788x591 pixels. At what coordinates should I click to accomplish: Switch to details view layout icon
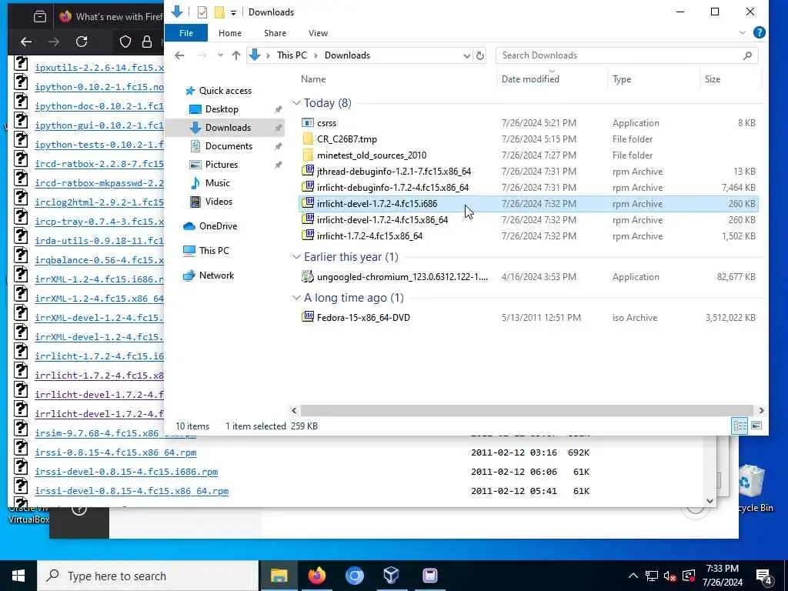pyautogui.click(x=740, y=426)
